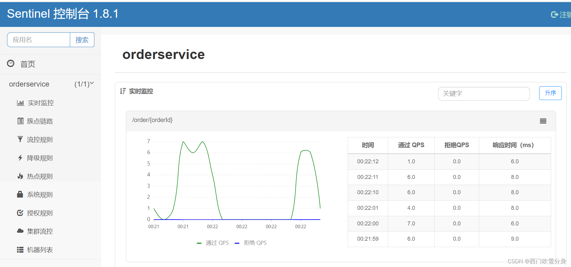Viewport: 571px width, 267px height.
Task: Click the lock icon for 系统规则
Action: click(20, 194)
